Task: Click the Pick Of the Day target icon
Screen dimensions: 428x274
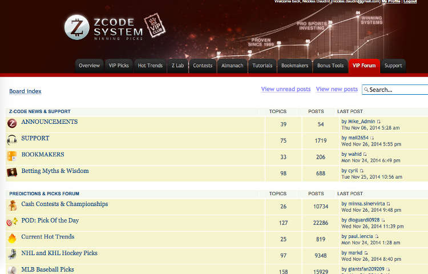Action: [x=12, y=222]
